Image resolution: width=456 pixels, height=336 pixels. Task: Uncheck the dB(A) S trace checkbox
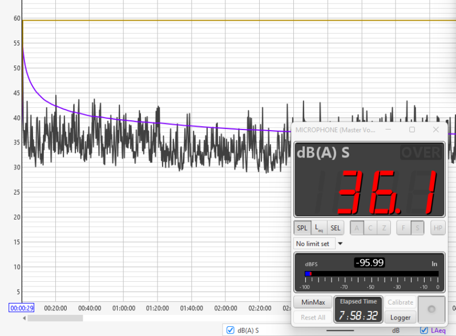[231, 330]
